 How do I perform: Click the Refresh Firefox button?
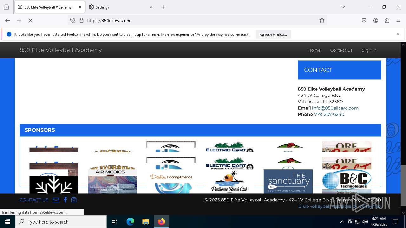(273, 34)
